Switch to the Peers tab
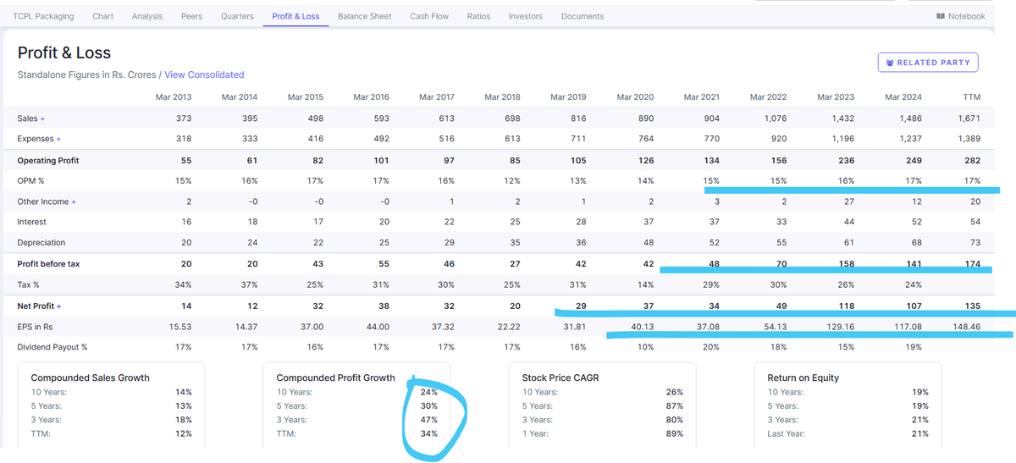The width and height of the screenshot is (1016, 463). point(191,16)
